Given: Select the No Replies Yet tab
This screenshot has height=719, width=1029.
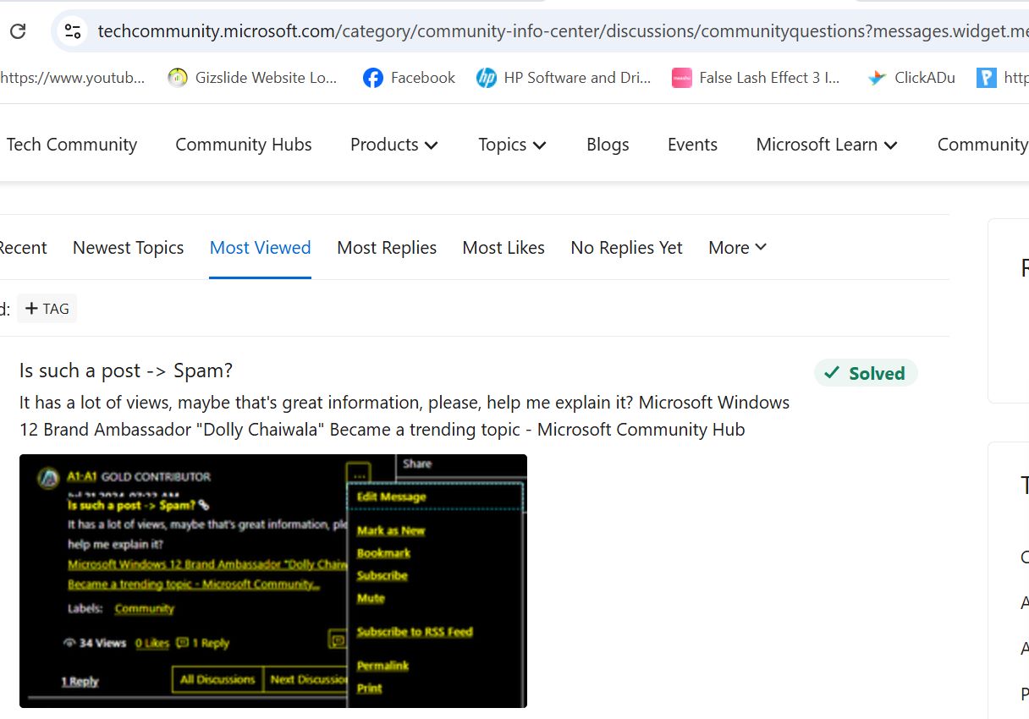Looking at the screenshot, I should pyautogui.click(x=626, y=248).
